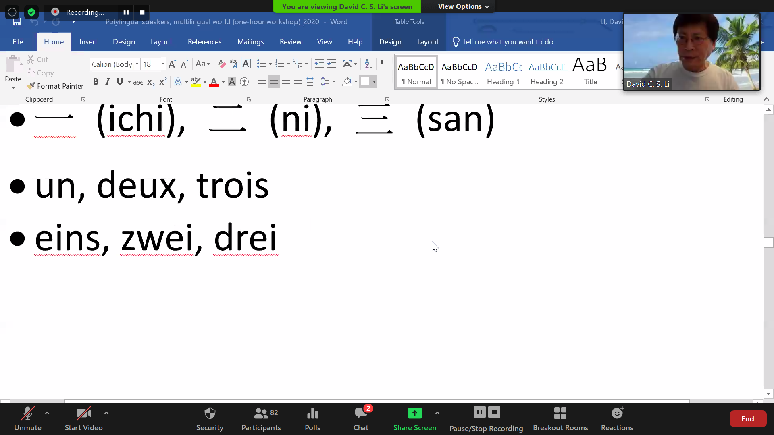Switch to the References ribbon tab
Image resolution: width=774 pixels, height=435 pixels.
point(204,42)
